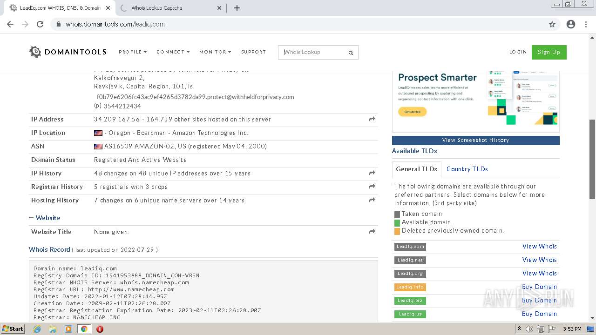This screenshot has height=335, width=596.
Task: Click the Chrome taskbar icon
Action: [x=84, y=329]
